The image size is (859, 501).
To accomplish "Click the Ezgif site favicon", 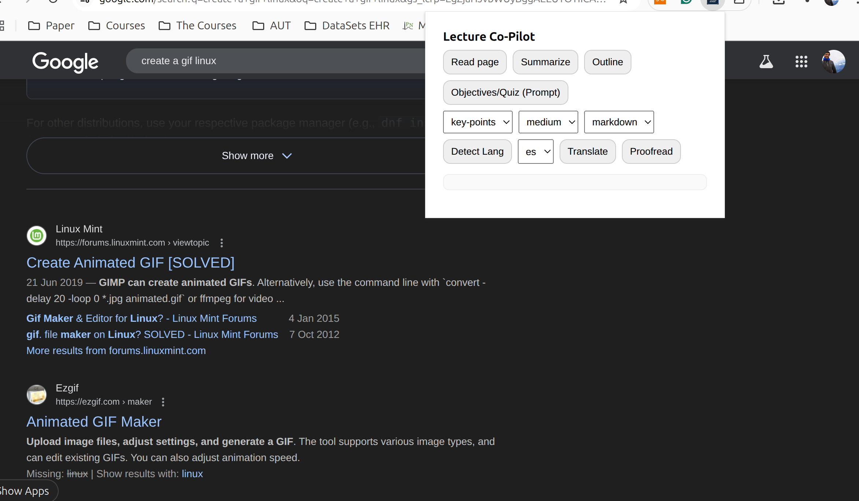I will (37, 395).
